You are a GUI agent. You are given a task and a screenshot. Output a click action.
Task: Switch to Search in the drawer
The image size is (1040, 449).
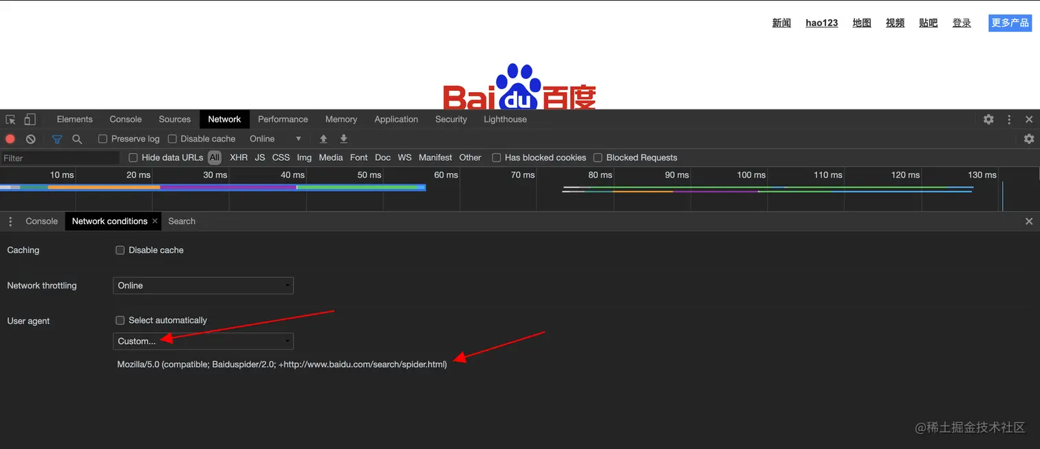[182, 221]
